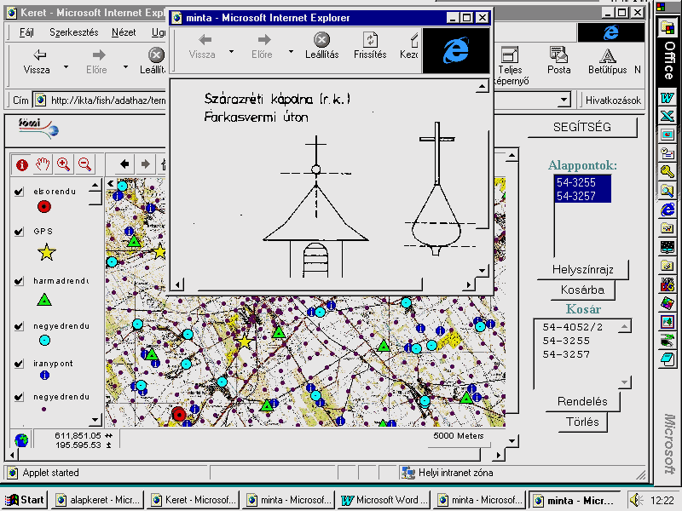The height and width of the screenshot is (511, 682).
Task: Activate the Zoom In magnifier tool
Action: (64, 164)
